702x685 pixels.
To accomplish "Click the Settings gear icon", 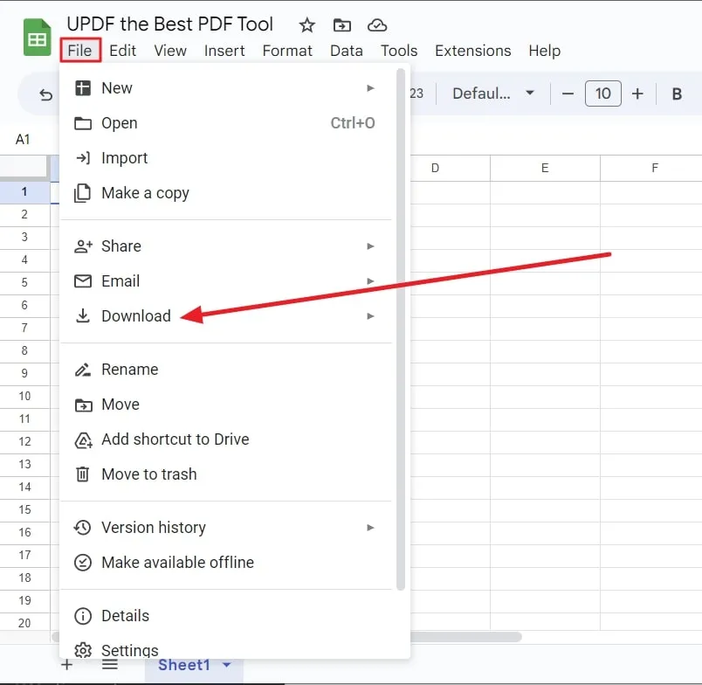I will click(x=83, y=650).
